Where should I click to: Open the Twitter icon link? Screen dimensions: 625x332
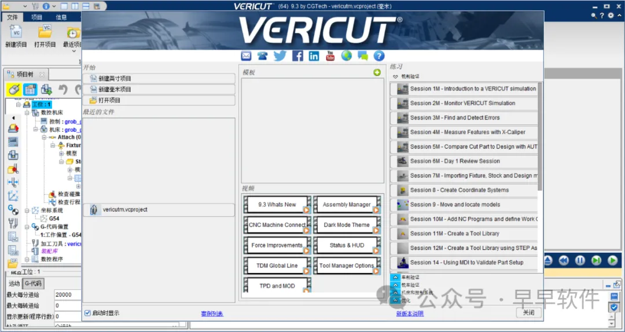[x=280, y=56]
